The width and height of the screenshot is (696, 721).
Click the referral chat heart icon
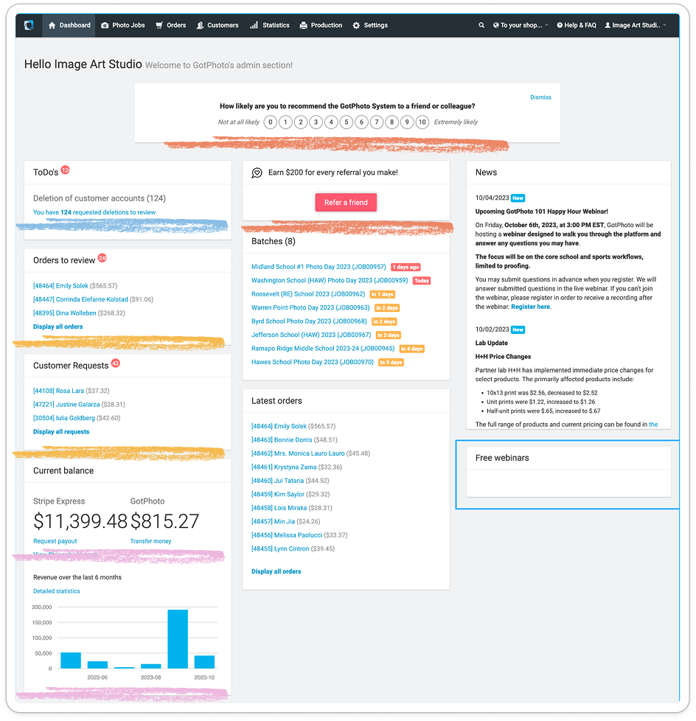(x=257, y=173)
